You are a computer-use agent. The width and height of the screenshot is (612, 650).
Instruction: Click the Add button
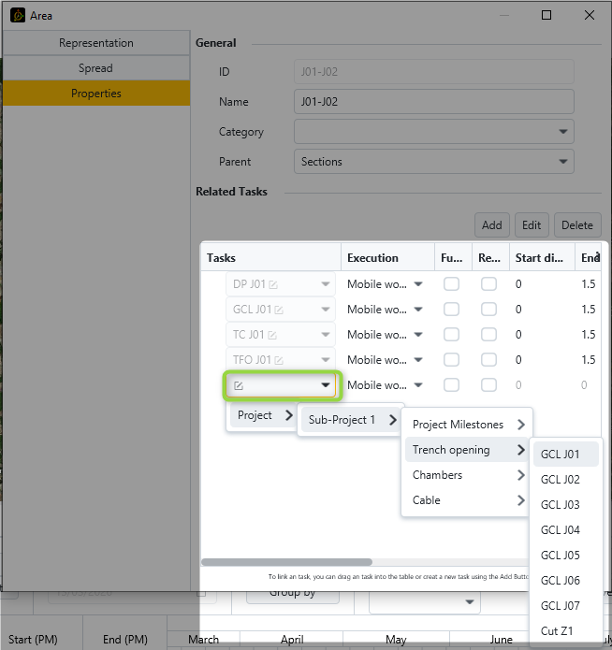(x=491, y=224)
